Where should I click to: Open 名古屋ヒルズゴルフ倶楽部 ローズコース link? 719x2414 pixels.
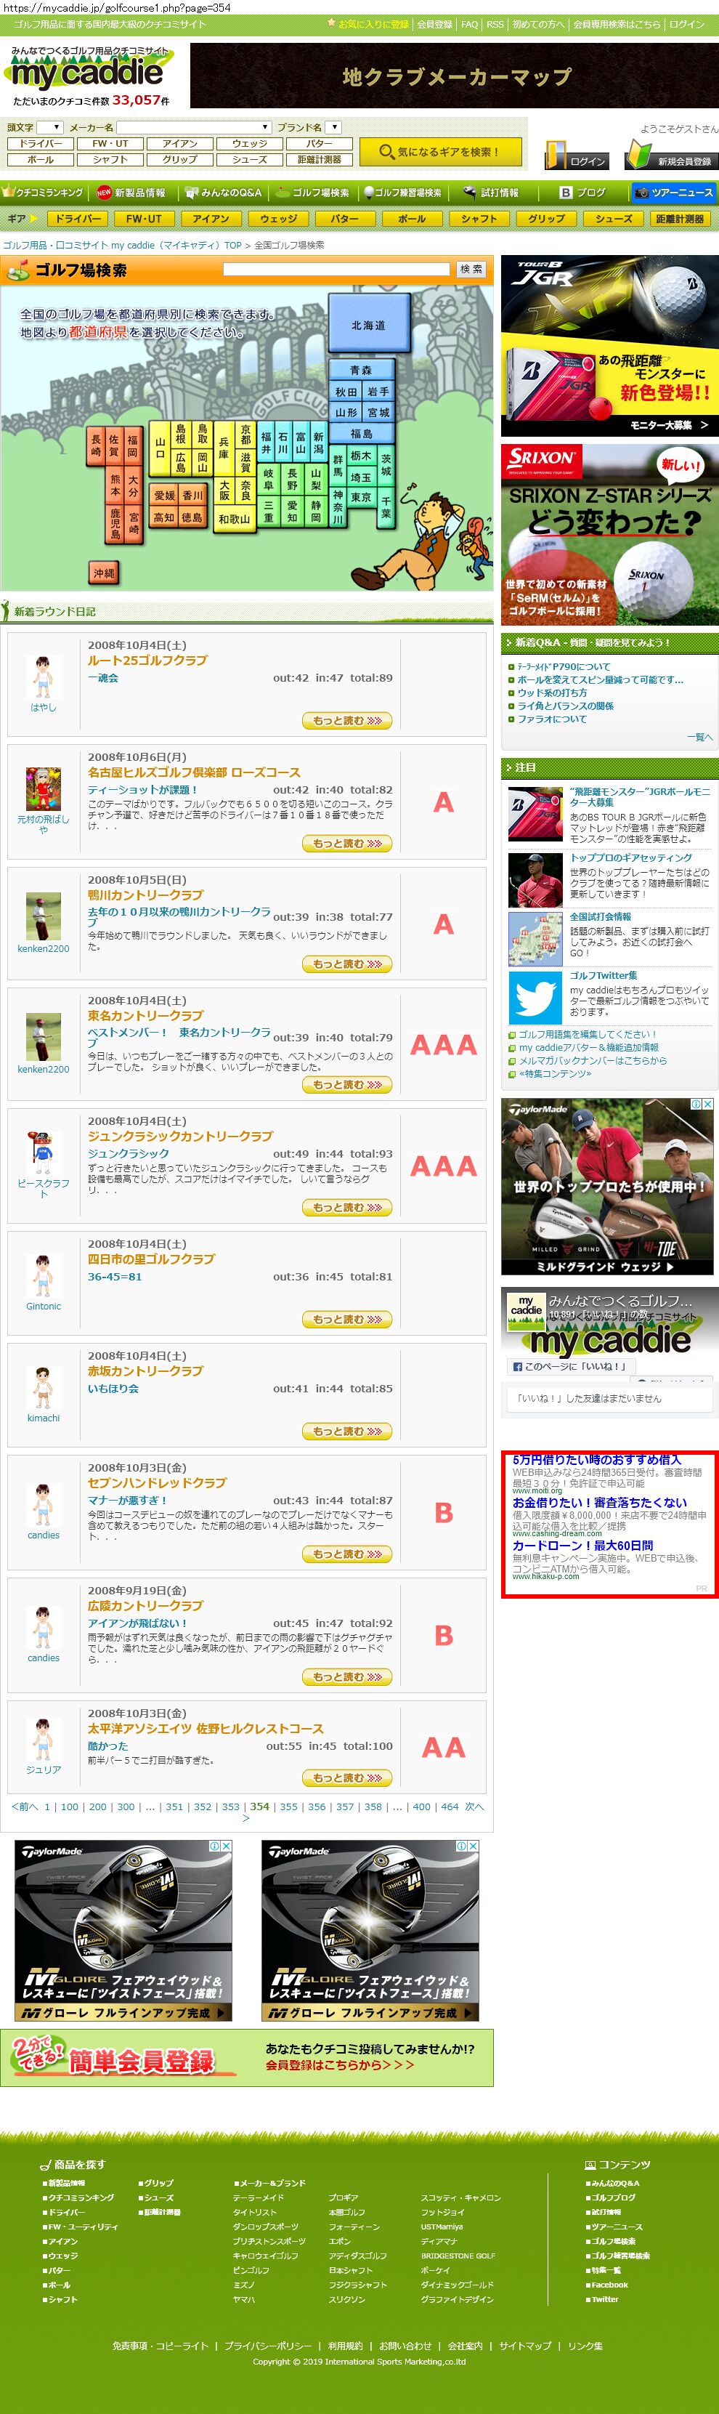point(194,772)
